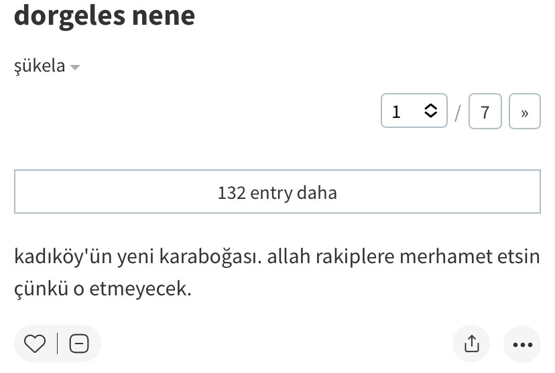Screen dimensions: 555x373
Task: Click the small arrow beside şükela
Action: (75, 67)
